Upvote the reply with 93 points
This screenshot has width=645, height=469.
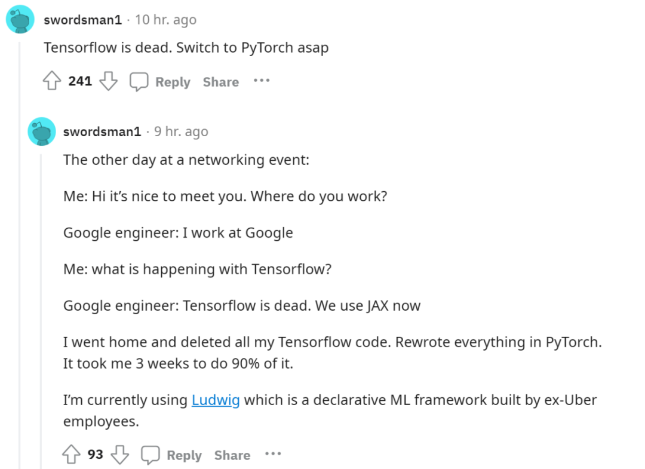72,455
